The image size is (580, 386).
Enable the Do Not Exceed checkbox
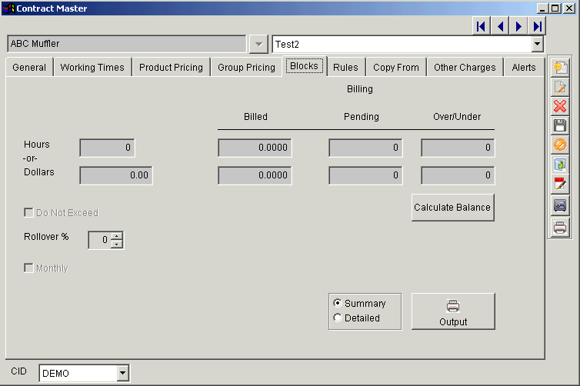click(x=29, y=213)
